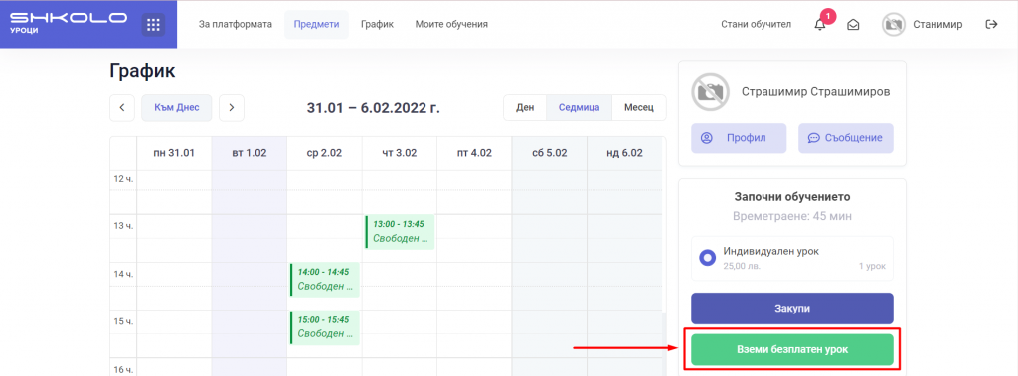Click the Времетраене: 45 мин text

(792, 216)
